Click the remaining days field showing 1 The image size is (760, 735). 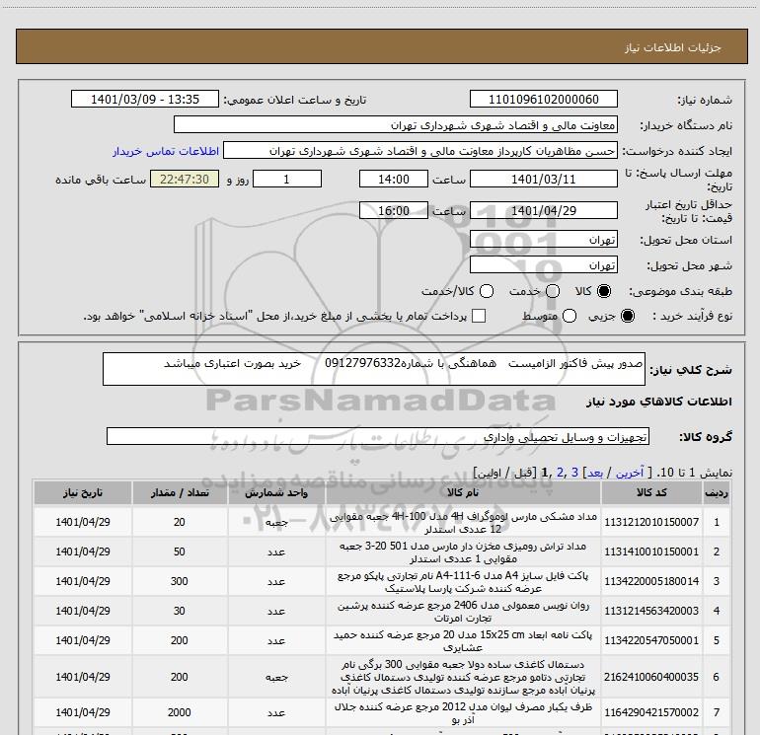tap(287, 179)
